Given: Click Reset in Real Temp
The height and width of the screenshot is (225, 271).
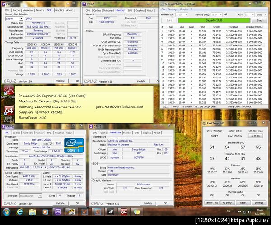Looking at the screenshot, I should (x=243, y=203).
